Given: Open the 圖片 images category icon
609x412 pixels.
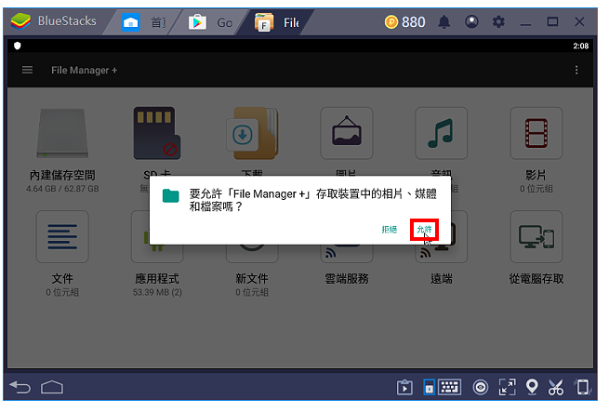Looking at the screenshot, I should coord(347,133).
